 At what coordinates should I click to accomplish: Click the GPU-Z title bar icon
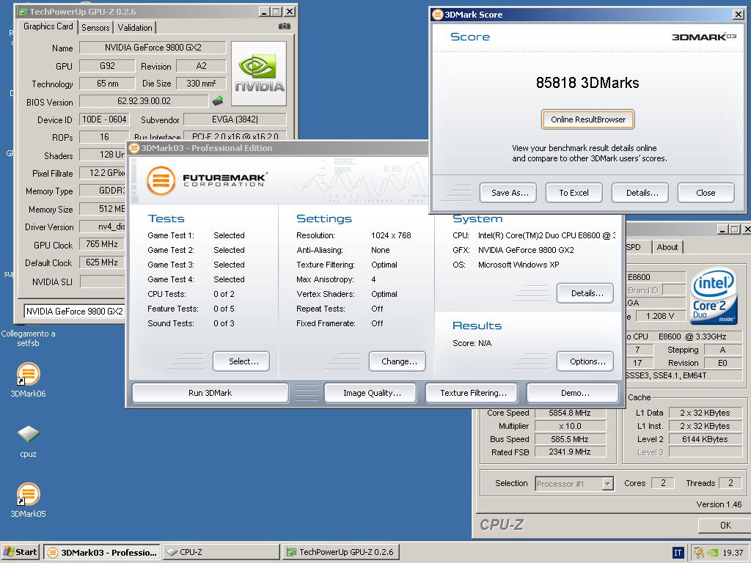(x=23, y=12)
